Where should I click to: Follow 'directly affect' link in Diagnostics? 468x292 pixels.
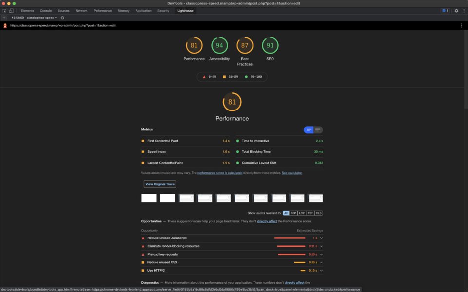[x=294, y=282]
